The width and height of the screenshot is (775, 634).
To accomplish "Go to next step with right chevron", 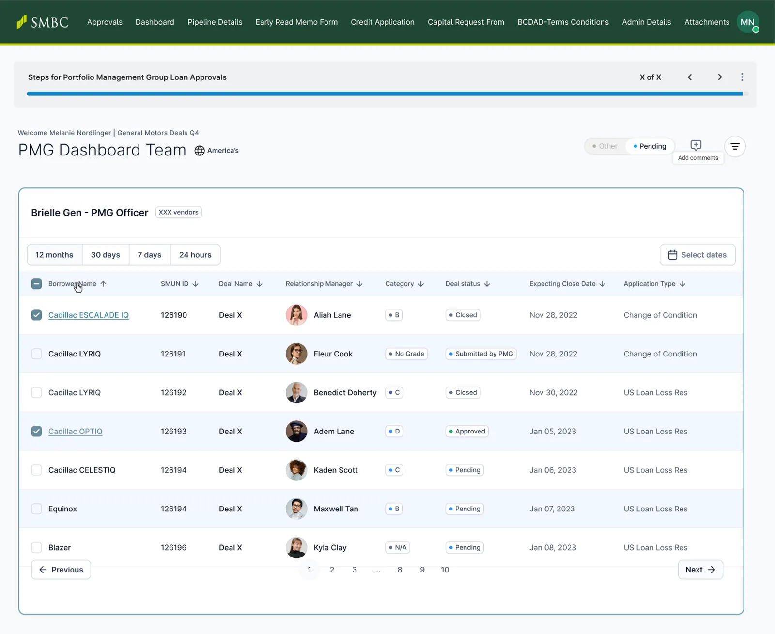I will [x=720, y=77].
